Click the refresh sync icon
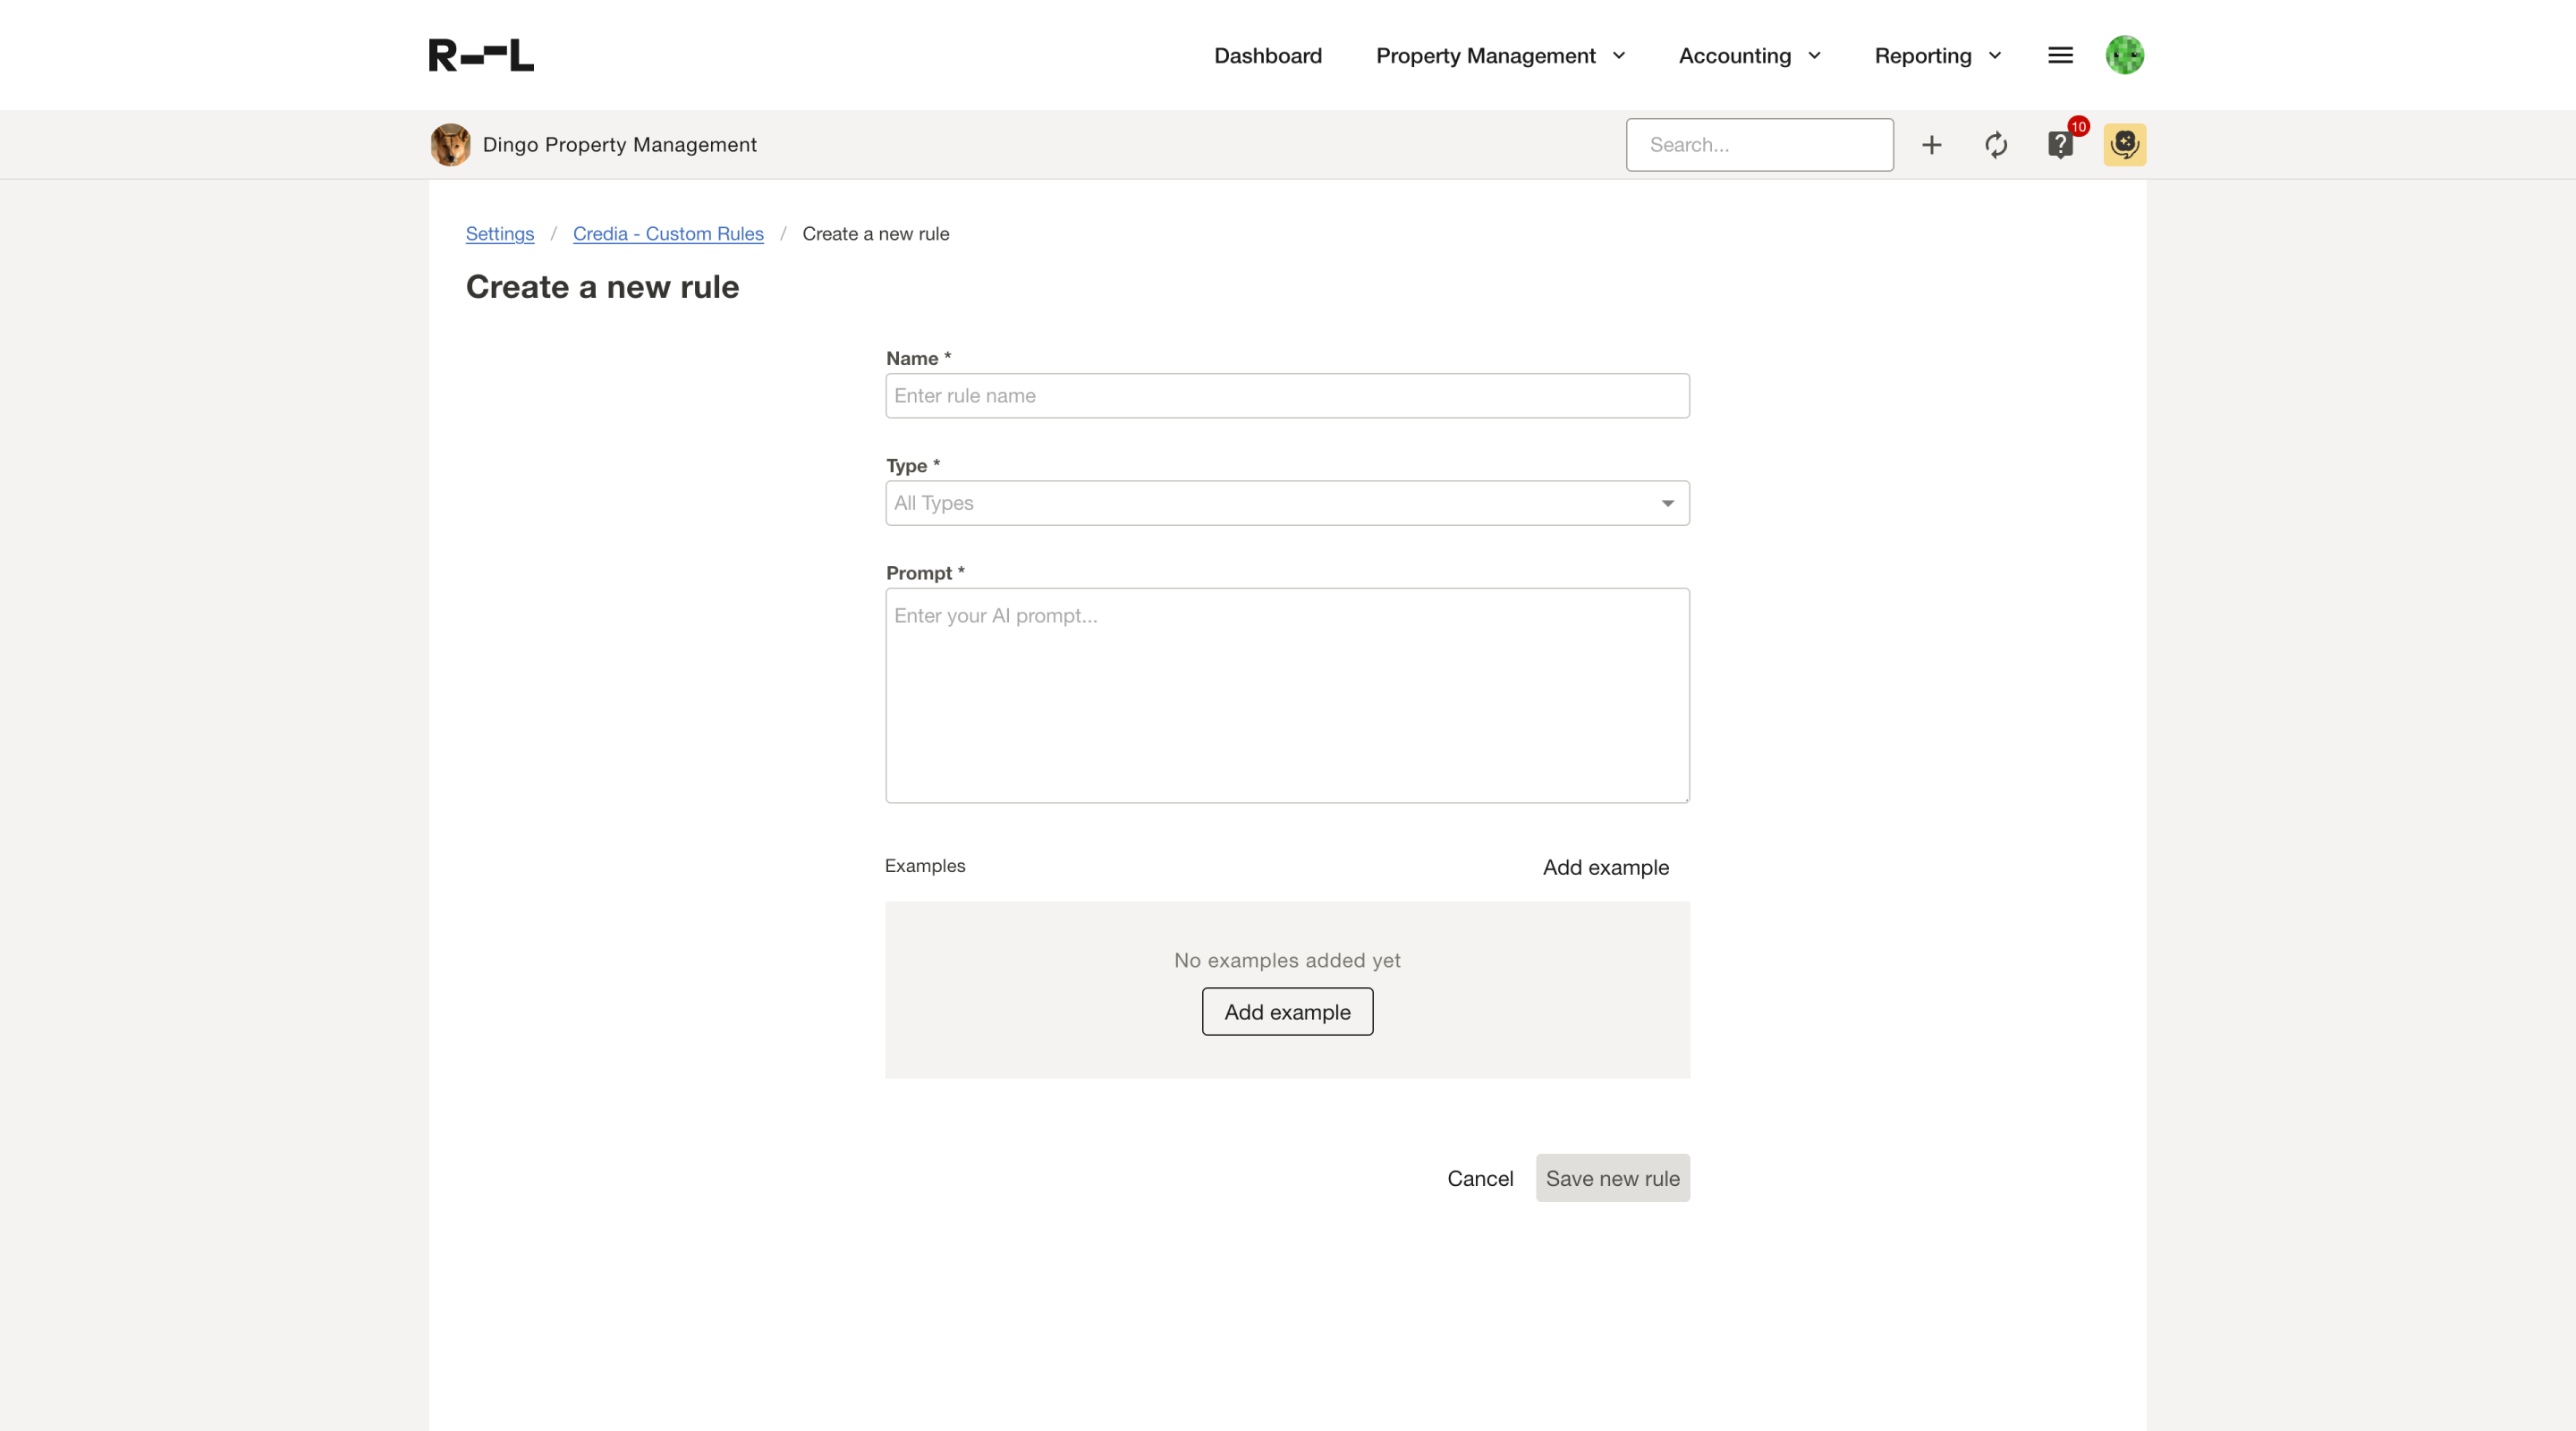Screen dimensions: 2576x1431 click(1995, 145)
